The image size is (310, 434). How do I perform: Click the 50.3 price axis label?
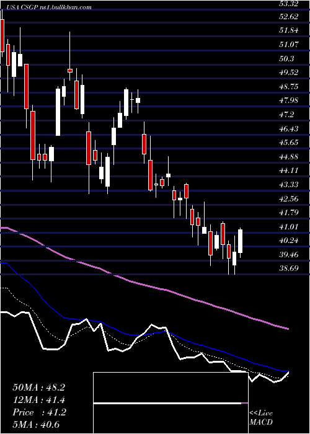(x=286, y=59)
